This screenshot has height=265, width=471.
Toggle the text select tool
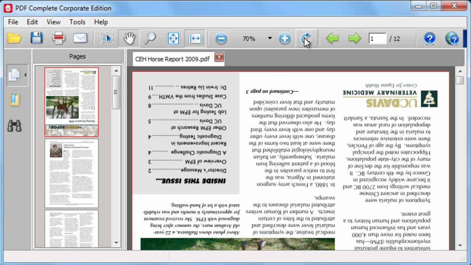pyautogui.click(x=106, y=38)
